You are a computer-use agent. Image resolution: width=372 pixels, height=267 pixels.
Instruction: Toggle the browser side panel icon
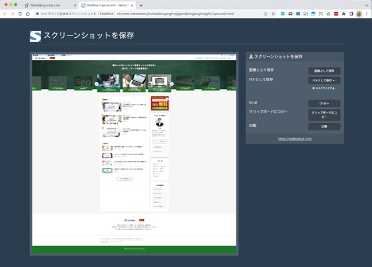click(x=351, y=14)
